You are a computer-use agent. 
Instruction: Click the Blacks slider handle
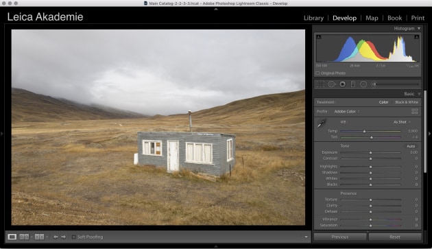point(370,185)
